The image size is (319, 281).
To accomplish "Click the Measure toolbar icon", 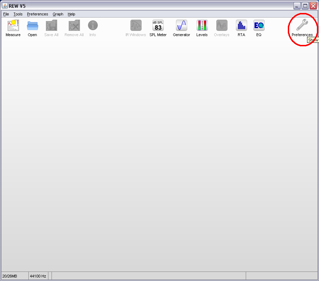I will click(x=13, y=26).
